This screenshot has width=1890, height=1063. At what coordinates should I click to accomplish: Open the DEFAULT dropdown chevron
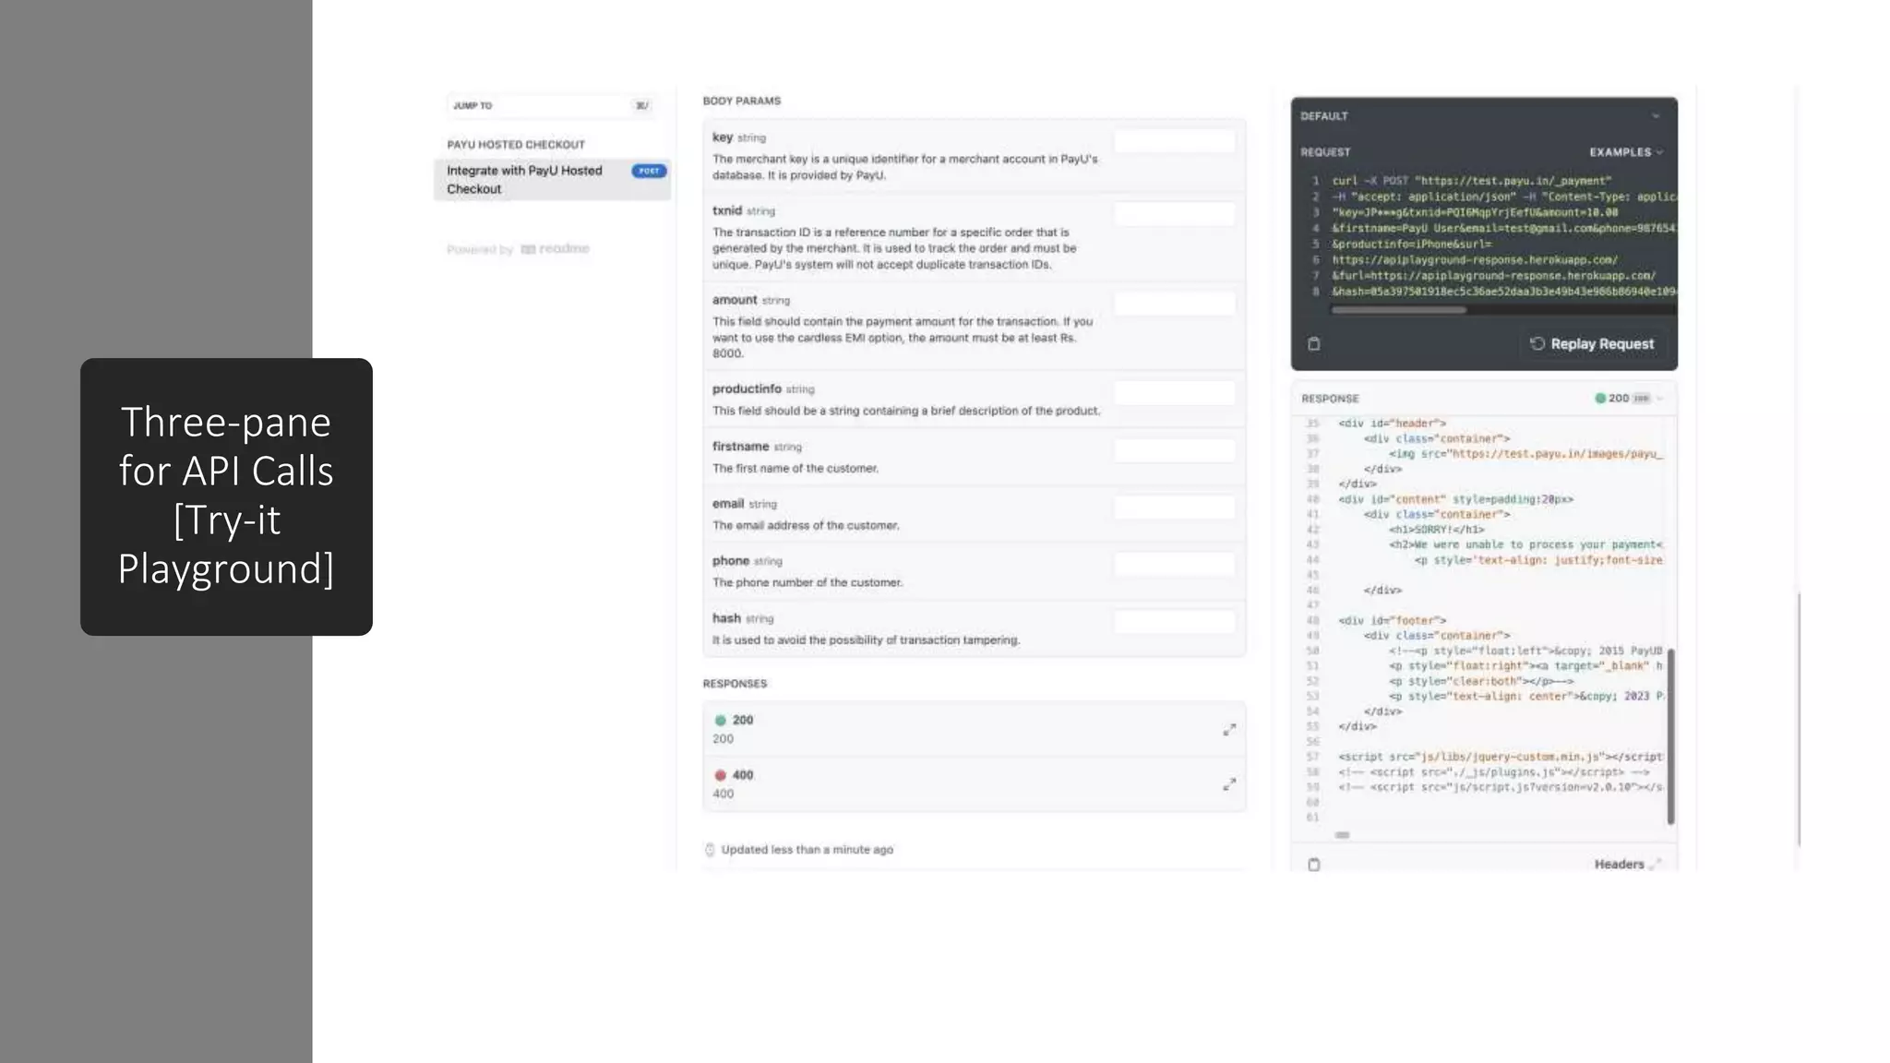pos(1656,116)
